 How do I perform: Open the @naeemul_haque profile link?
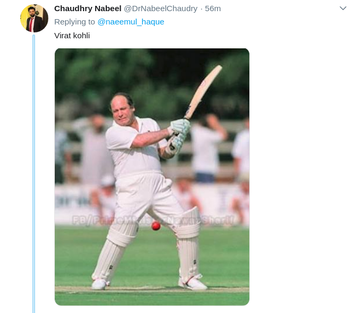click(x=131, y=22)
